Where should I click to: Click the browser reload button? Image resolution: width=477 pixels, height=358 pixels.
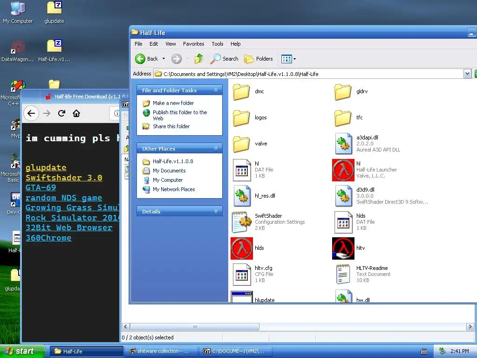pos(62,114)
